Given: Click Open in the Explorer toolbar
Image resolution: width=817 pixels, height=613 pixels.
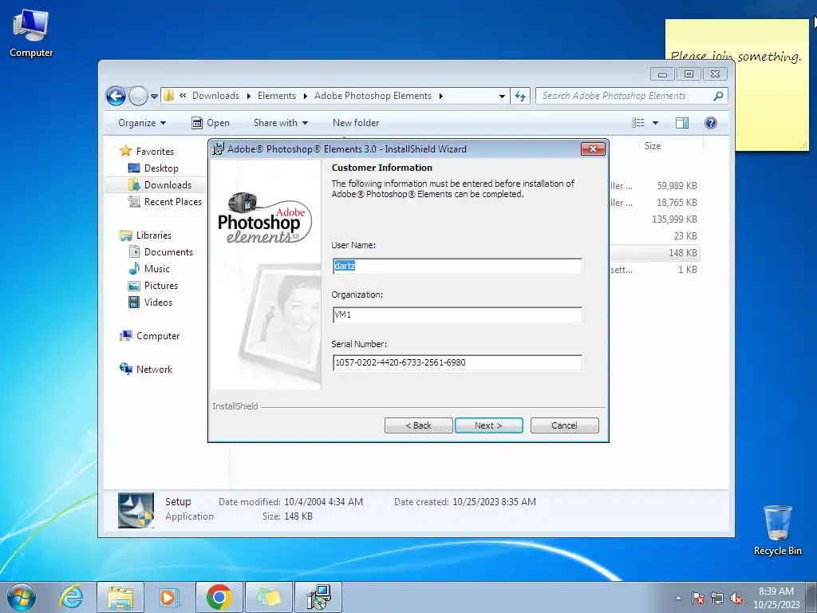Looking at the screenshot, I should point(211,123).
